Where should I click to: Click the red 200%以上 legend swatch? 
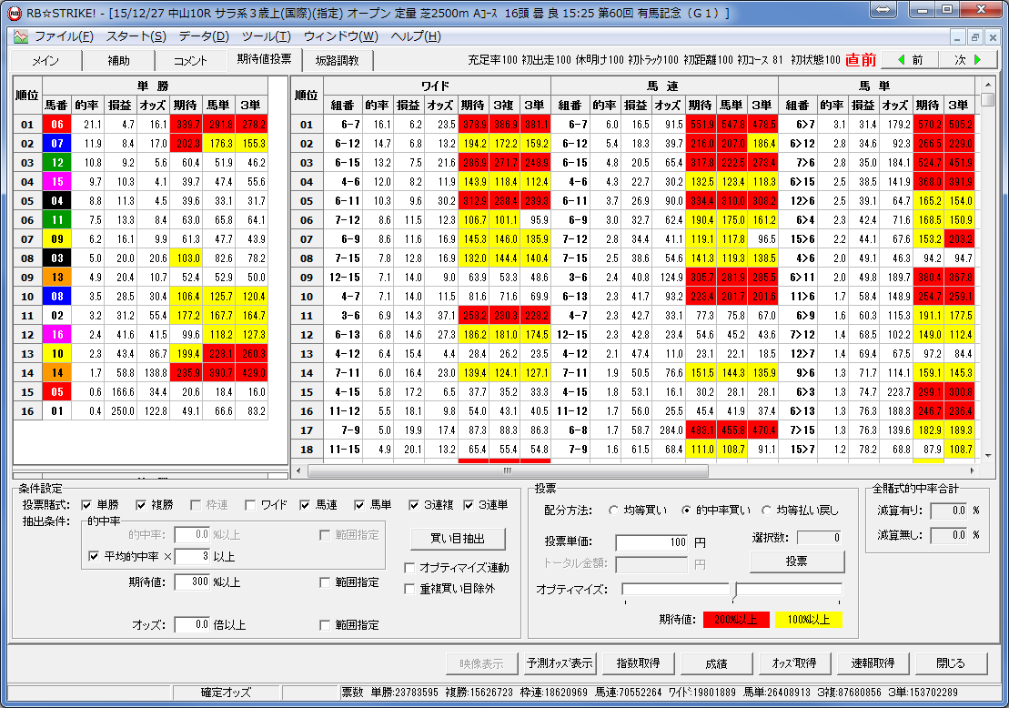click(735, 619)
